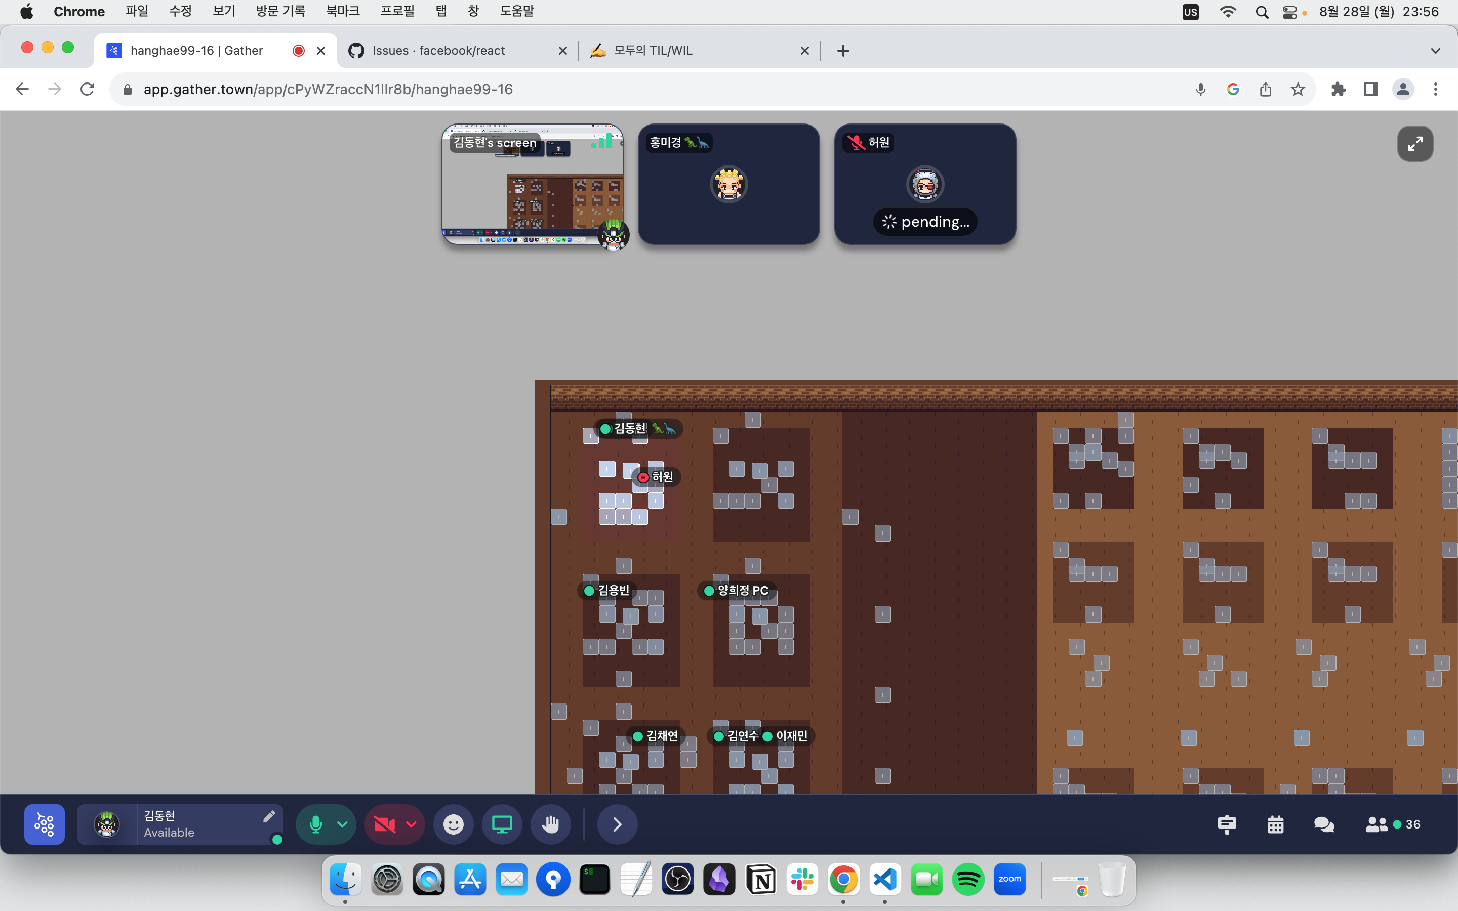This screenshot has height=911, width=1458.
Task: Open the 보기 menu
Action: [224, 12]
